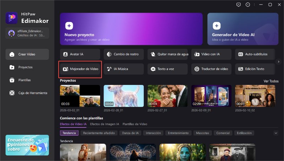
Task: Show more tools with the right chevron
Action: coord(278,62)
